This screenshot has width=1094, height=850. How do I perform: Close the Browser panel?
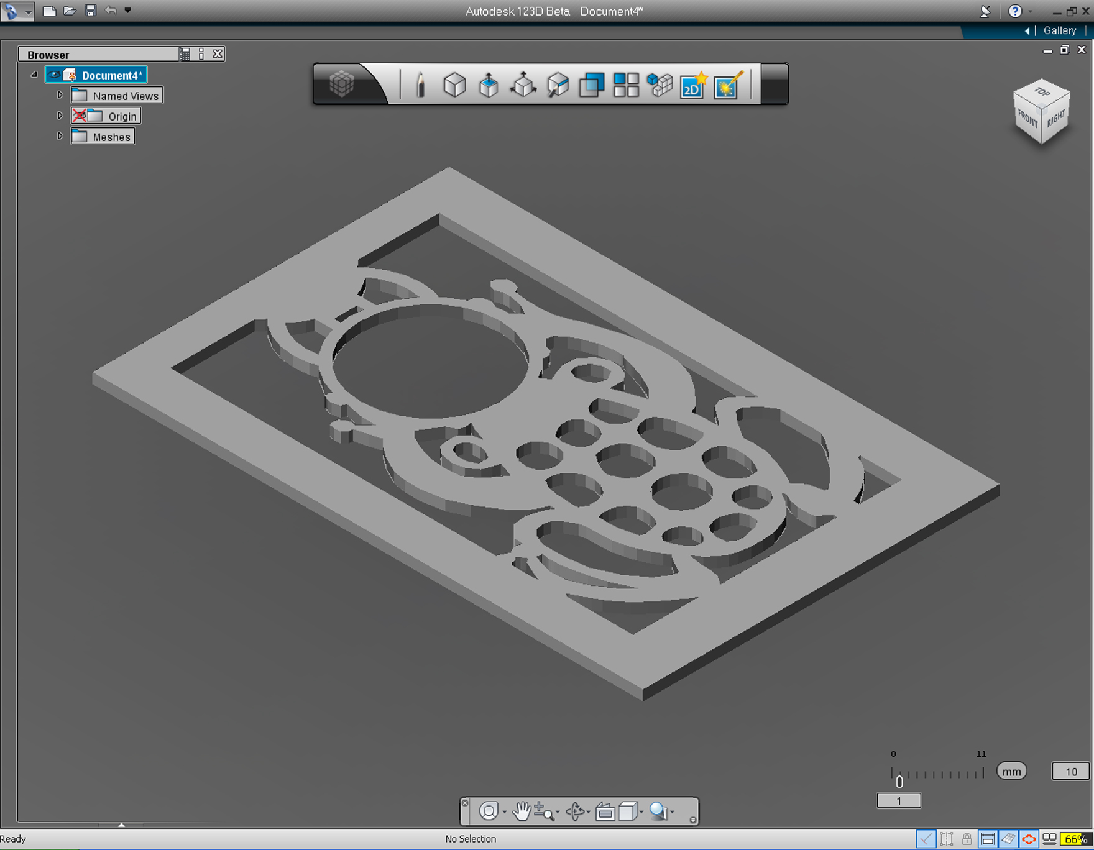pyautogui.click(x=218, y=54)
